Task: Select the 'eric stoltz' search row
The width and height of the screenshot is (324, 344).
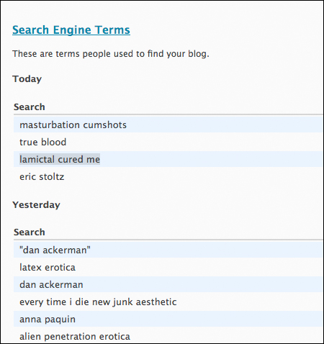Action: pos(168,177)
